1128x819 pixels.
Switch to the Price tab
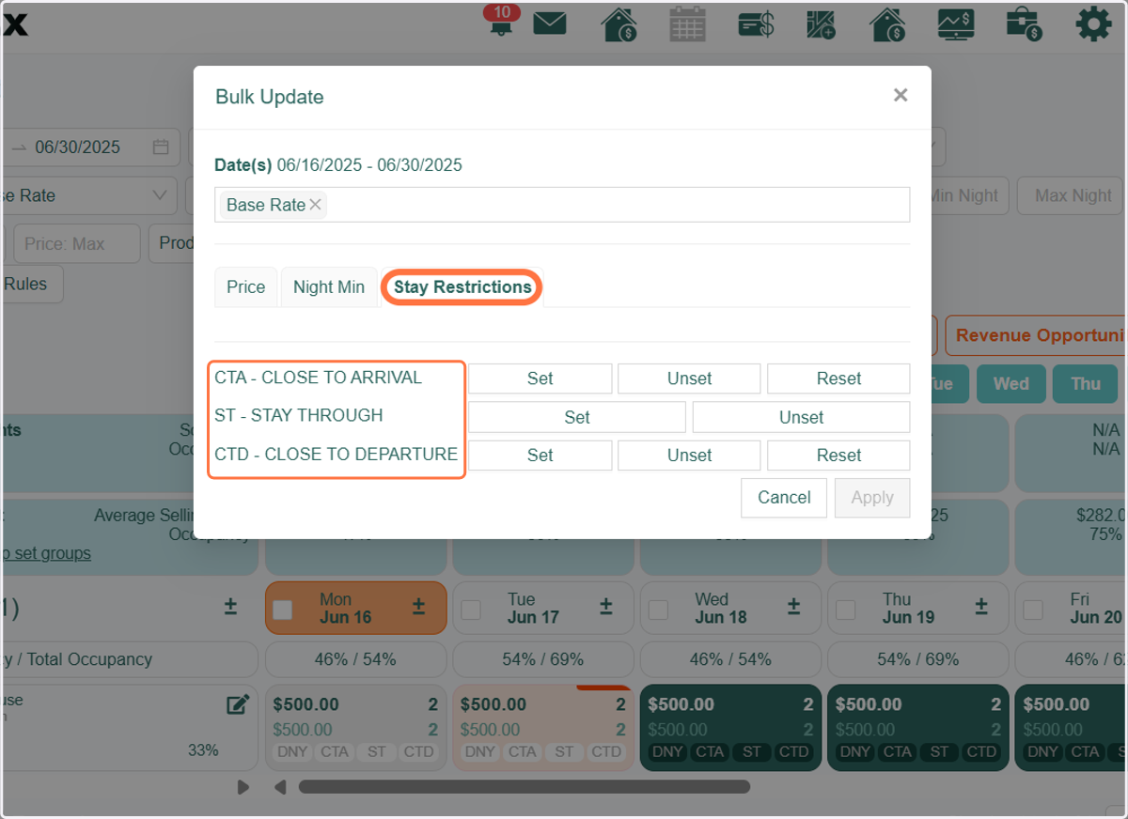(246, 287)
